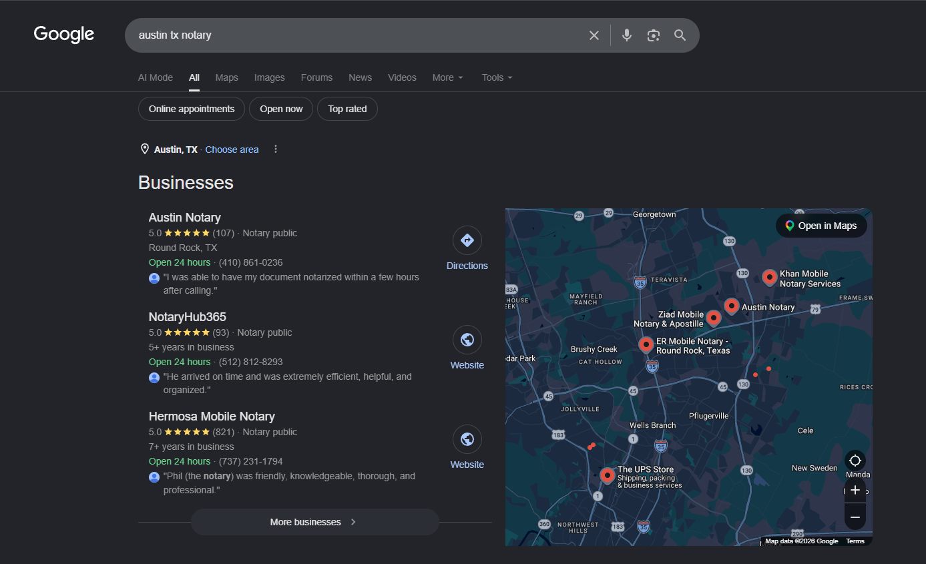Click the Businesses section heading
926x564 pixels.
point(186,182)
